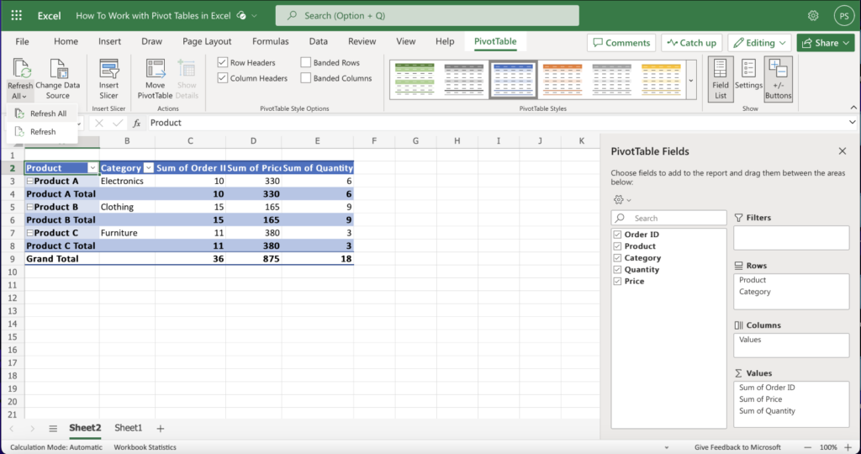Choose Refresh All in dropdown menu
The width and height of the screenshot is (861, 454).
tap(42, 113)
